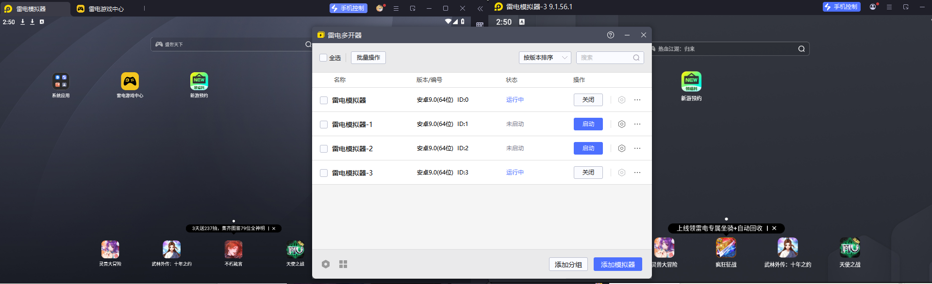
Task: Dismiss the 上线领雷电专属坐骑 promo banner
Action: [x=774, y=228]
